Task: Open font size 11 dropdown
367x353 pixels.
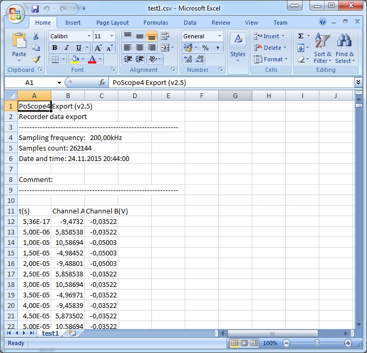Action: tap(112, 36)
